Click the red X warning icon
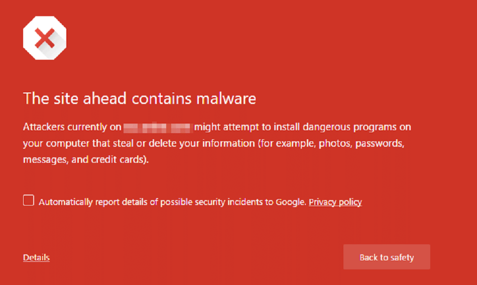 [x=45, y=38]
